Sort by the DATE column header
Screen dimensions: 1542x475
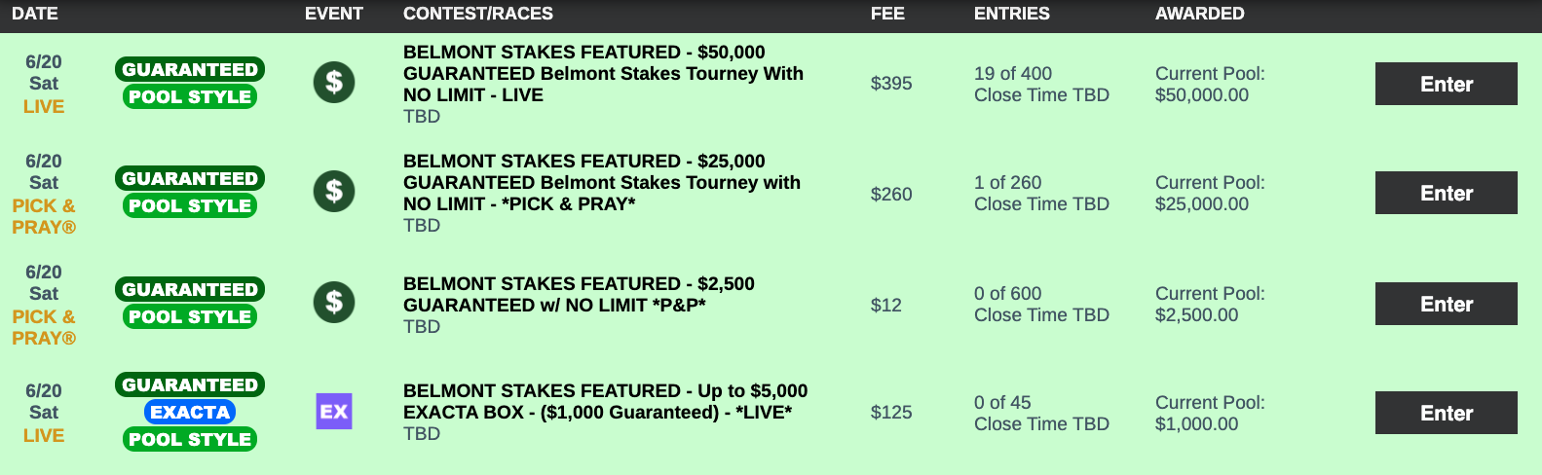point(35,14)
